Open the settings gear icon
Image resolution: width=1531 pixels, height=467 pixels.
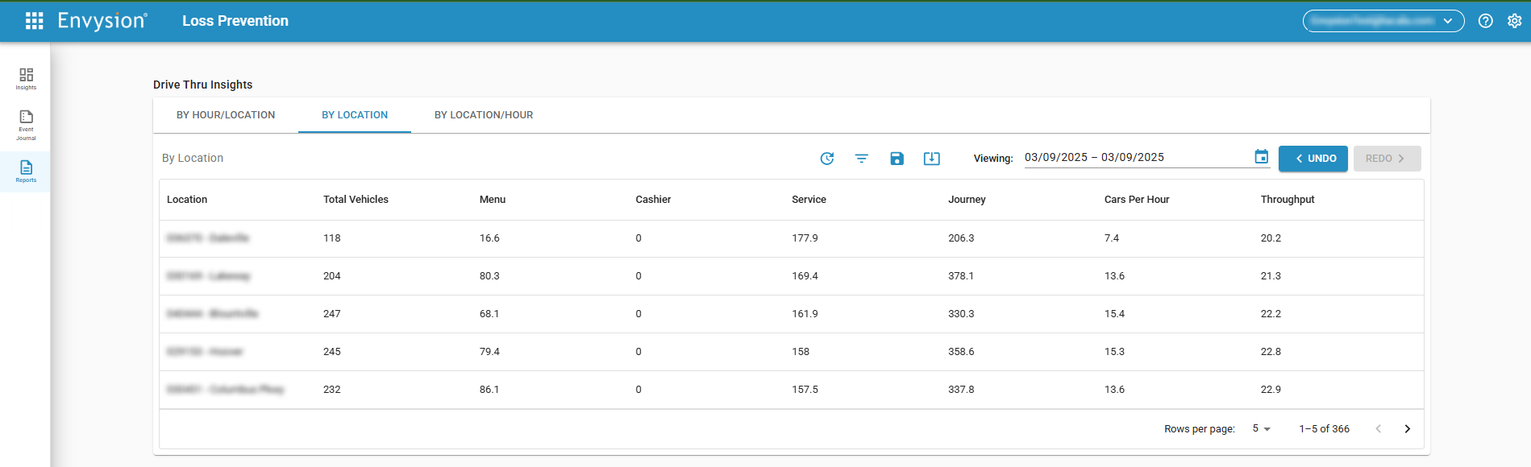point(1514,21)
